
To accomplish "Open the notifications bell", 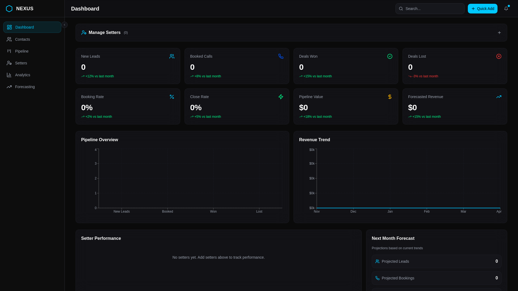I will (x=506, y=9).
